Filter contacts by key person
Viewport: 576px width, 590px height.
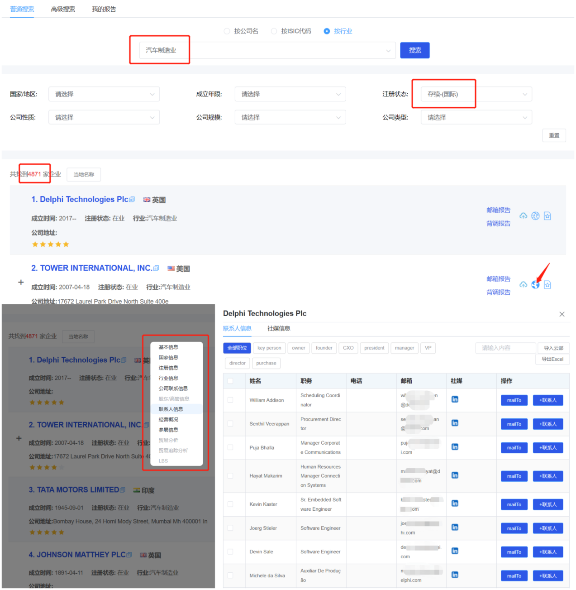(x=269, y=348)
